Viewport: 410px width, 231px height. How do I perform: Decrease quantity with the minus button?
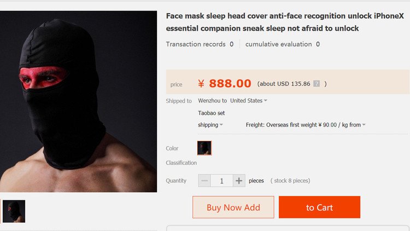tap(204, 181)
